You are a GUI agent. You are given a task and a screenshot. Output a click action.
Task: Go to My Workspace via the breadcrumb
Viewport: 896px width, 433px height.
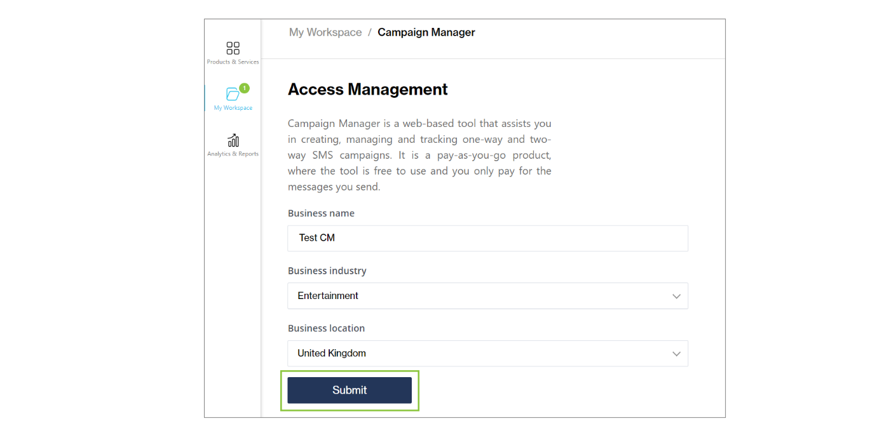[x=325, y=32]
